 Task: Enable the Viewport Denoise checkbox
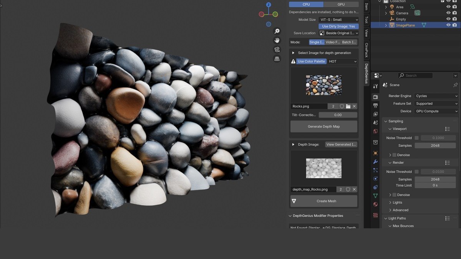(x=394, y=155)
